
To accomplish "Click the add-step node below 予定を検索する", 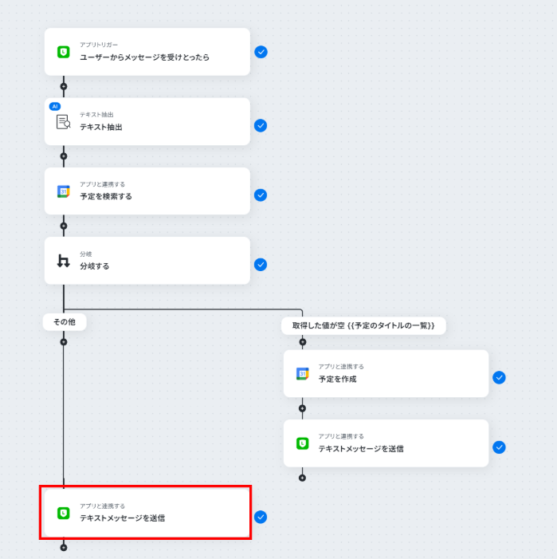I will coord(64,226).
